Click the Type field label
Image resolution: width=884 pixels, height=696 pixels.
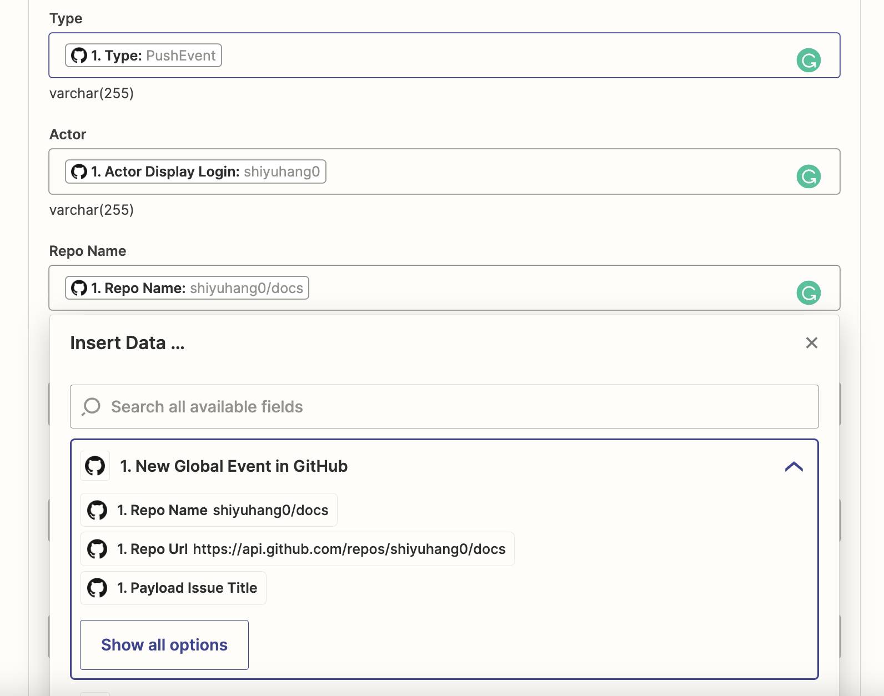(66, 18)
